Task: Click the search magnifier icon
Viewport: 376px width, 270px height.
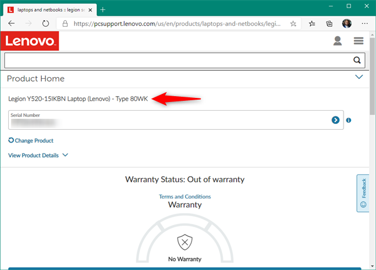Action: pyautogui.click(x=357, y=60)
